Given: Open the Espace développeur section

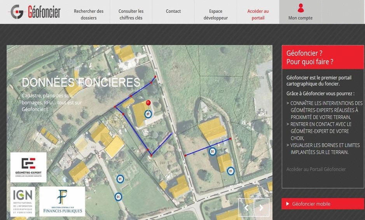Looking at the screenshot, I should pyautogui.click(x=216, y=14).
